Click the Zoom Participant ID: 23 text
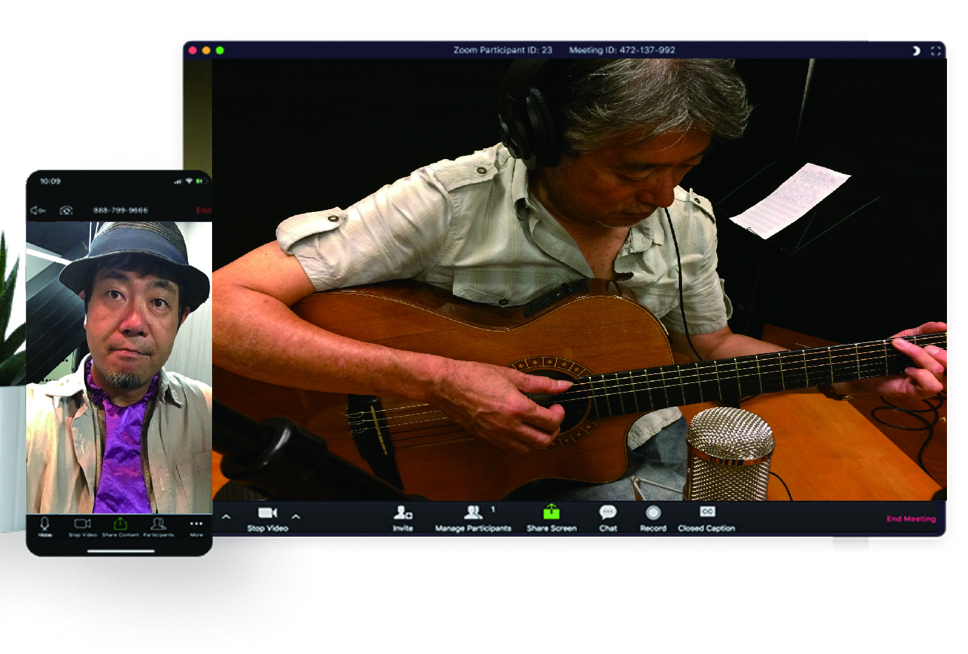The height and width of the screenshot is (654, 968). [502, 50]
